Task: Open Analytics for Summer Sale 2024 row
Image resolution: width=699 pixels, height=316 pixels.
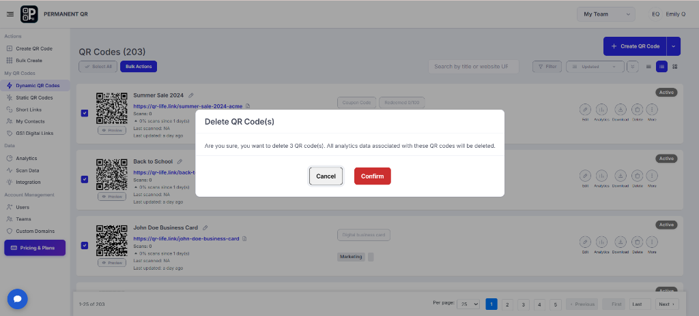Action: (x=602, y=109)
